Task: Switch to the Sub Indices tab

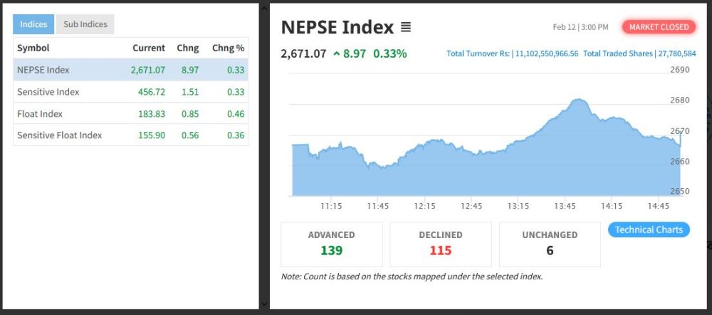Action: tap(85, 24)
